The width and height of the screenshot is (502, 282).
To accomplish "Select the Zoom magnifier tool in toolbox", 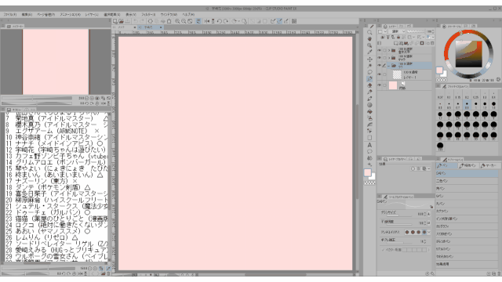I will (x=369, y=32).
